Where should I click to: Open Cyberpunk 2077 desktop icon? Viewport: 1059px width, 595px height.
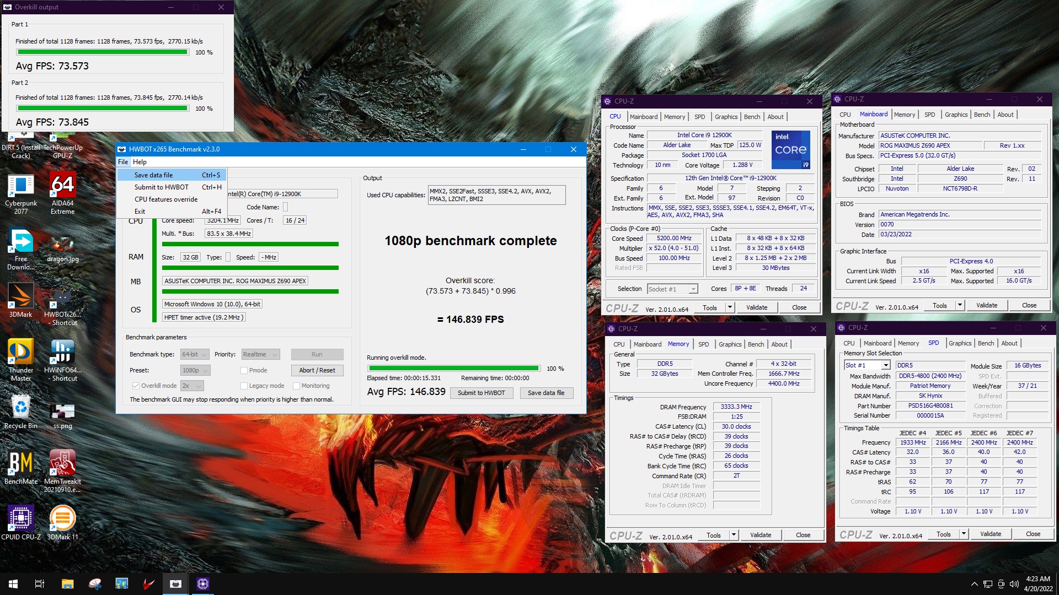tap(21, 193)
